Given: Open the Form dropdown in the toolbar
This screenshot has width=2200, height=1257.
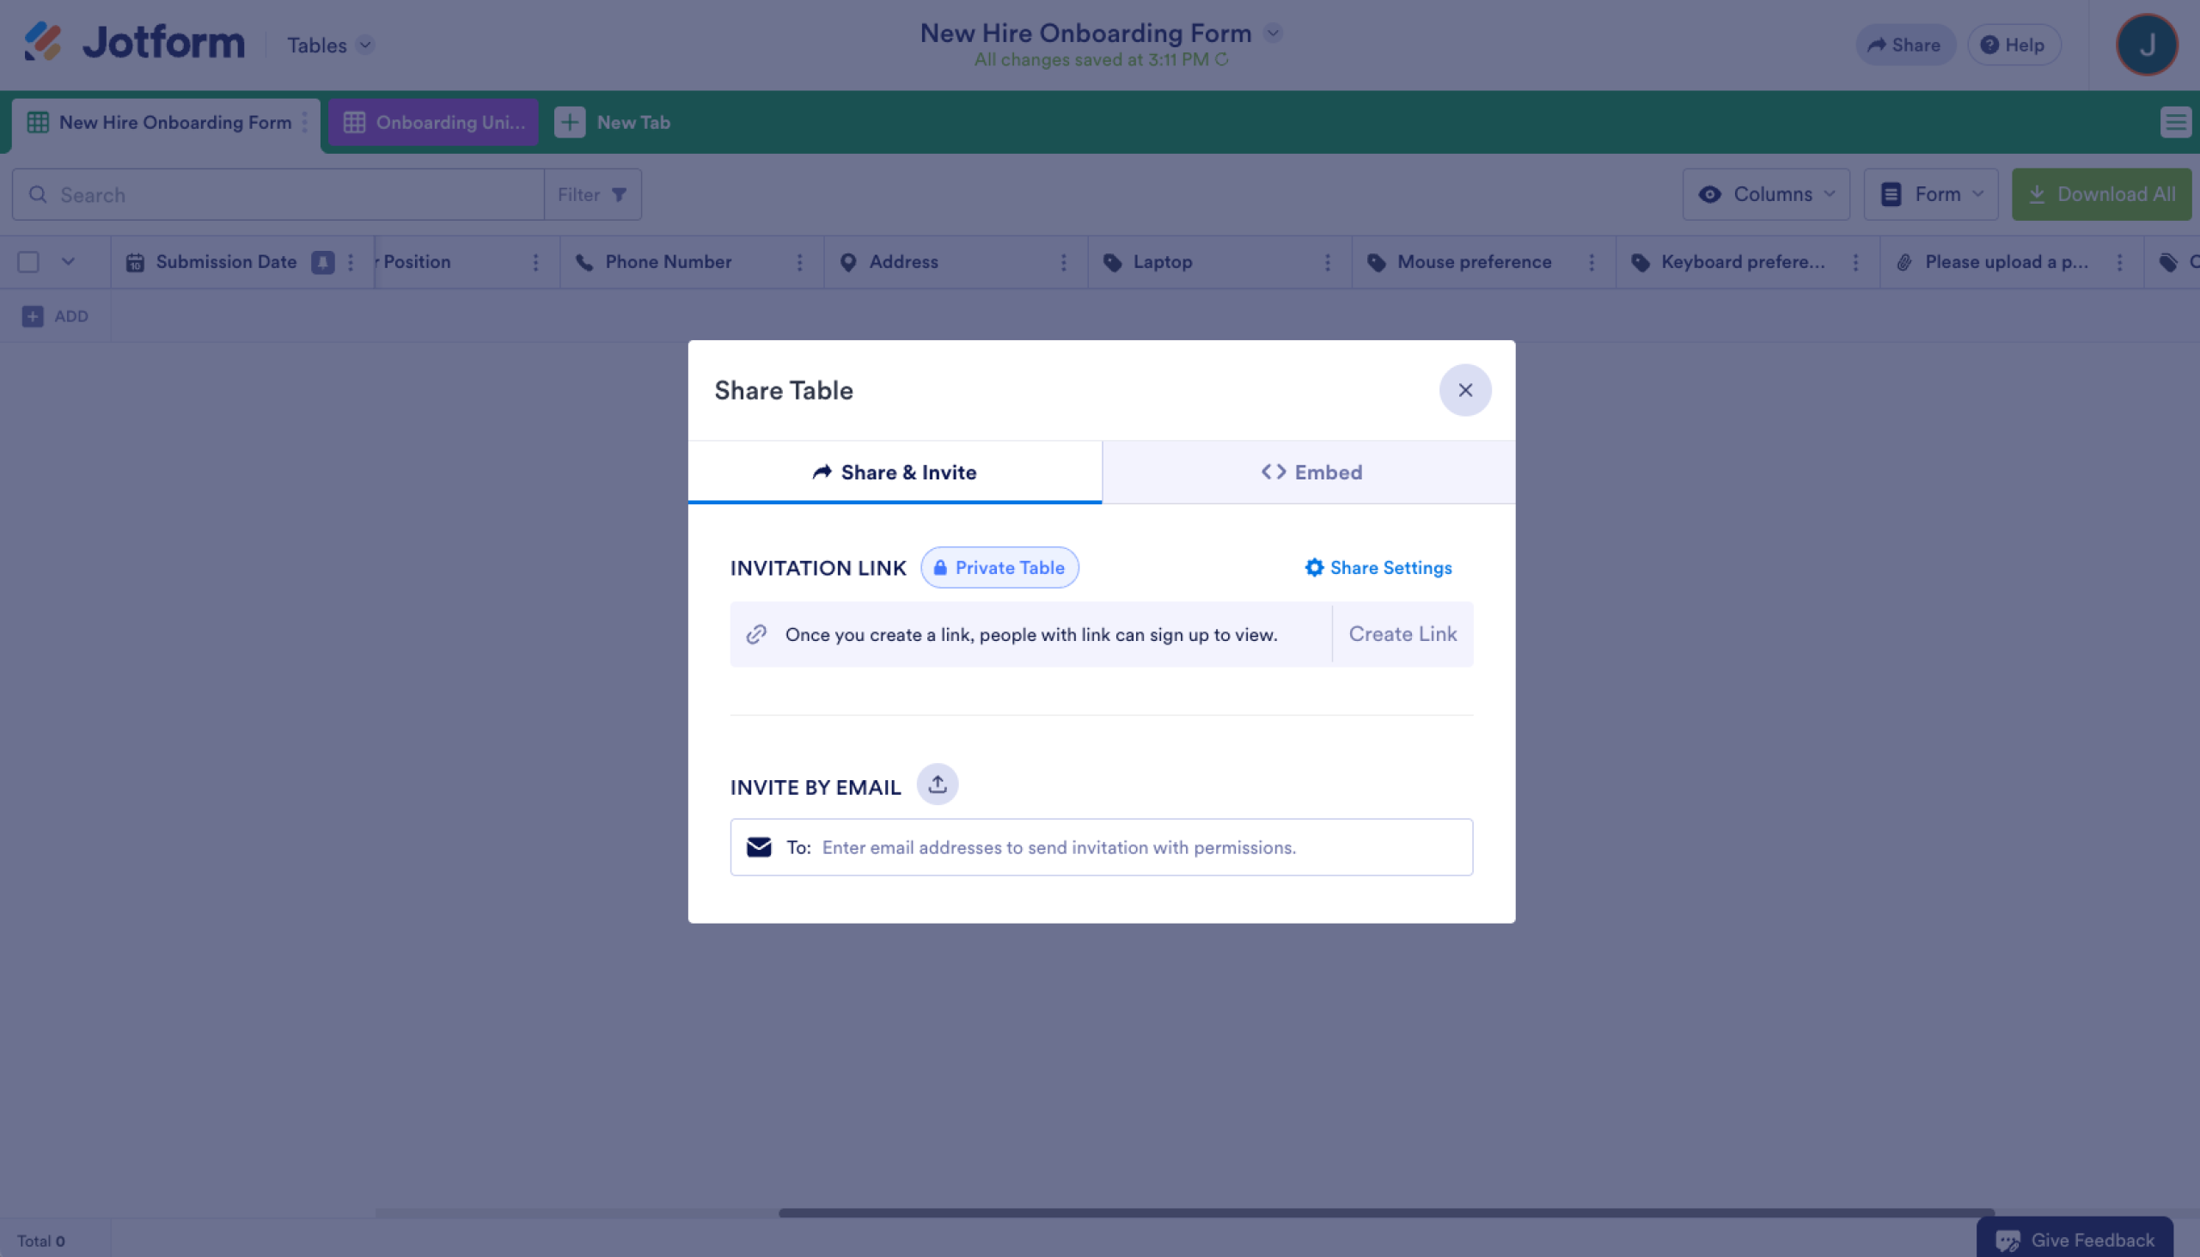Looking at the screenshot, I should (1931, 194).
